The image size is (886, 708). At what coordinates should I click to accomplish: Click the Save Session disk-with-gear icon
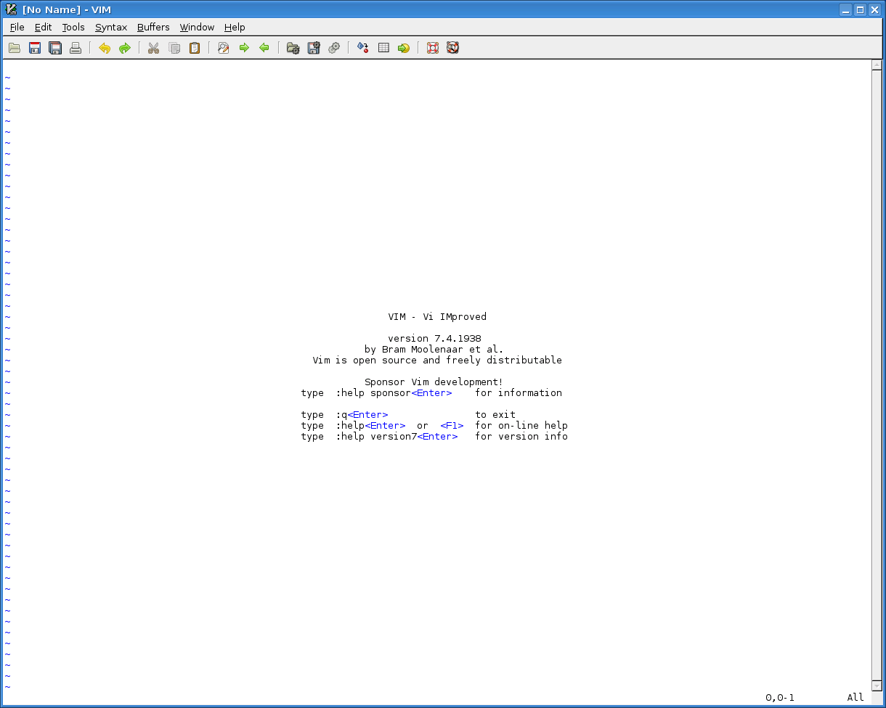coord(314,48)
